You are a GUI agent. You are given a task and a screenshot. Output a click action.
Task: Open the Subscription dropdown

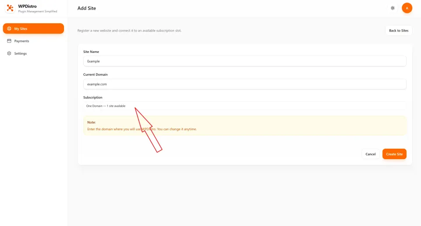pos(245,106)
